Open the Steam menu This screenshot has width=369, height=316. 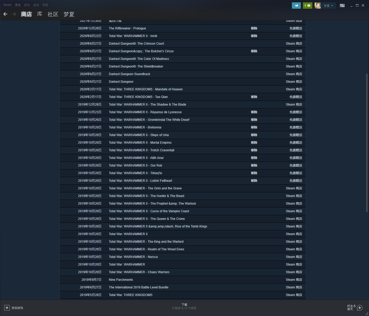pos(7,5)
